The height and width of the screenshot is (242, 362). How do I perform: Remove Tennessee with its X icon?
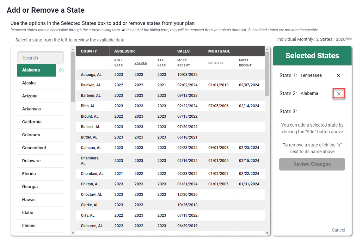(338, 76)
